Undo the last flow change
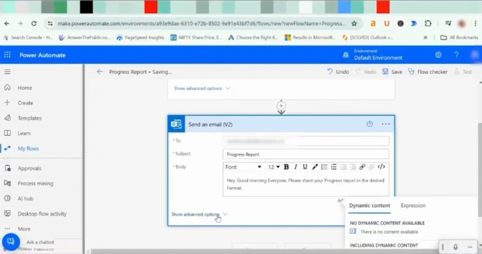 point(338,72)
